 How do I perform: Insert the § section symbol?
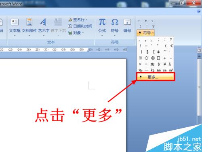170,64
